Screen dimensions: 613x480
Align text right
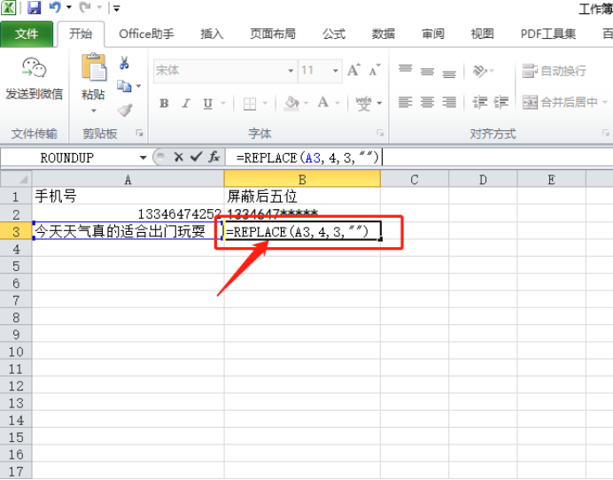(449, 103)
